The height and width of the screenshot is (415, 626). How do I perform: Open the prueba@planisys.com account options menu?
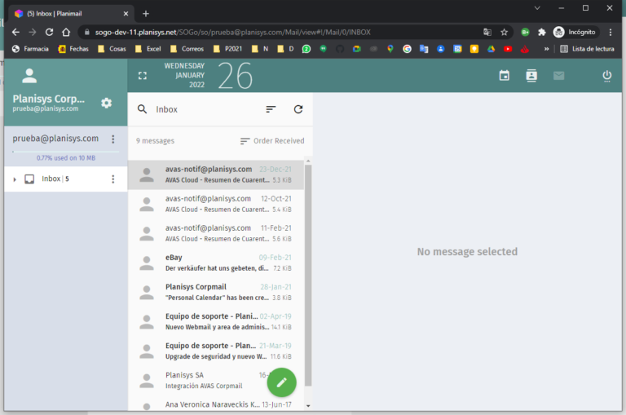pos(113,139)
